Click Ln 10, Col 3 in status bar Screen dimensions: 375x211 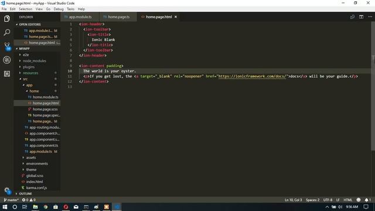coord(293,200)
